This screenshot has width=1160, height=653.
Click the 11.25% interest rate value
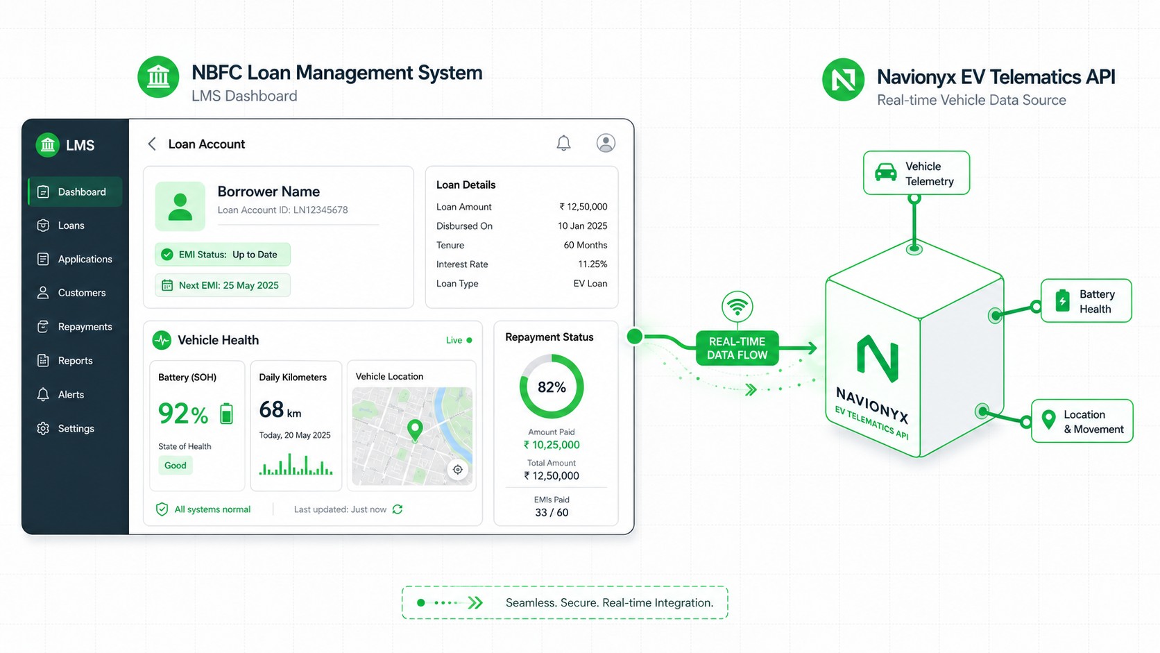[x=593, y=264]
